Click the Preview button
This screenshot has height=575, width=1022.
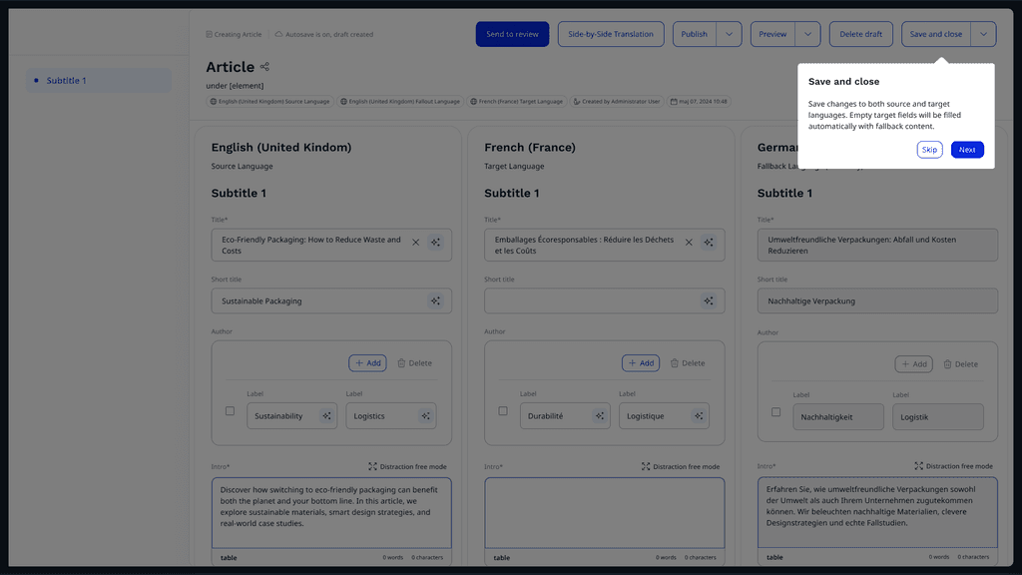(x=772, y=35)
